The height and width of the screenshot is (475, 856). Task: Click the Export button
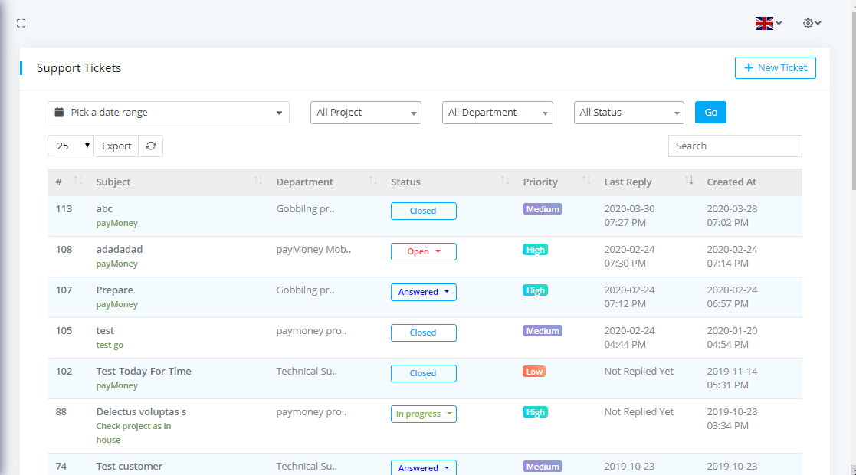pyautogui.click(x=116, y=146)
